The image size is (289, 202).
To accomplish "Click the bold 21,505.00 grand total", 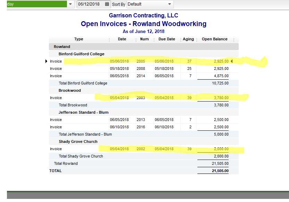I will (220, 171).
